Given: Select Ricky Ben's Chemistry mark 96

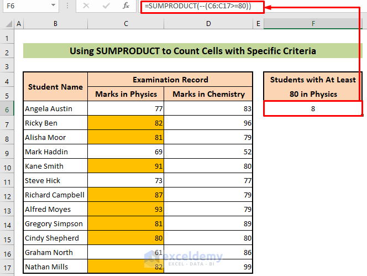Looking at the screenshot, I should coord(208,123).
